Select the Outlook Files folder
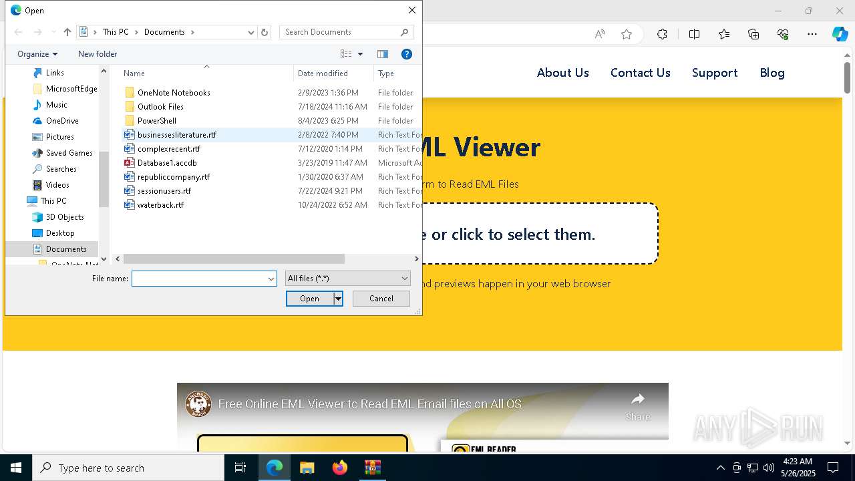The height and width of the screenshot is (481, 855). (x=160, y=107)
